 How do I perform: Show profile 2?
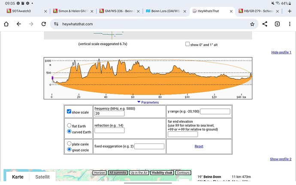[x=281, y=159]
